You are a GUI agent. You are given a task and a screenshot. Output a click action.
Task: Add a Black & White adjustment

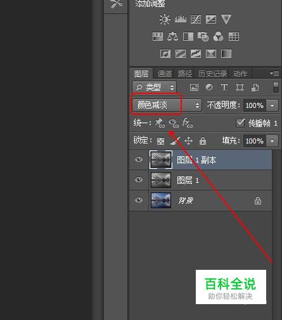coord(188,36)
